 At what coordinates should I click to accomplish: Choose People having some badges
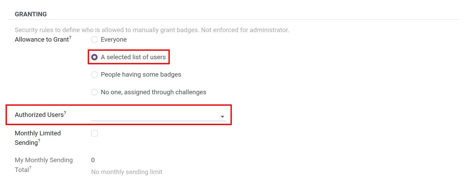pyautogui.click(x=94, y=75)
